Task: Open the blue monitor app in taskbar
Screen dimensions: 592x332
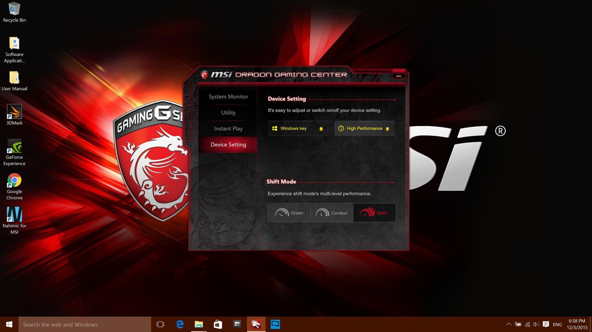Action: pos(275,324)
